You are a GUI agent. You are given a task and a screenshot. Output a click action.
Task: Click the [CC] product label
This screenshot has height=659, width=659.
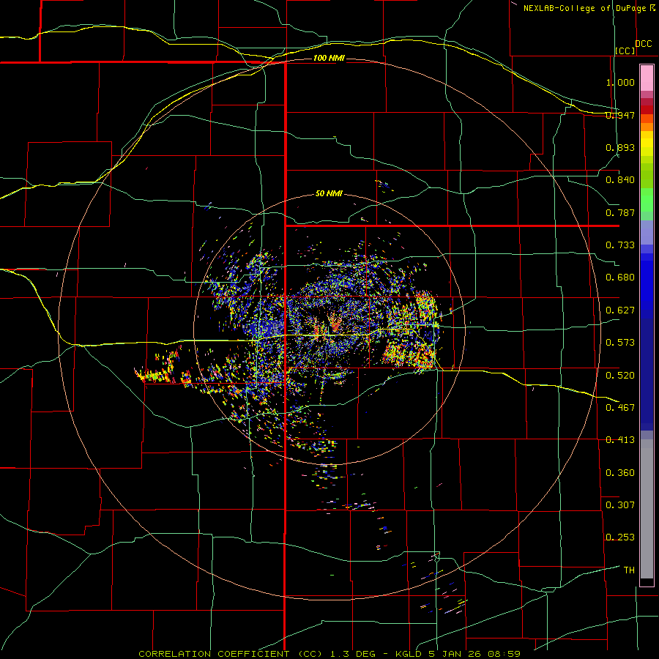[x=625, y=51]
